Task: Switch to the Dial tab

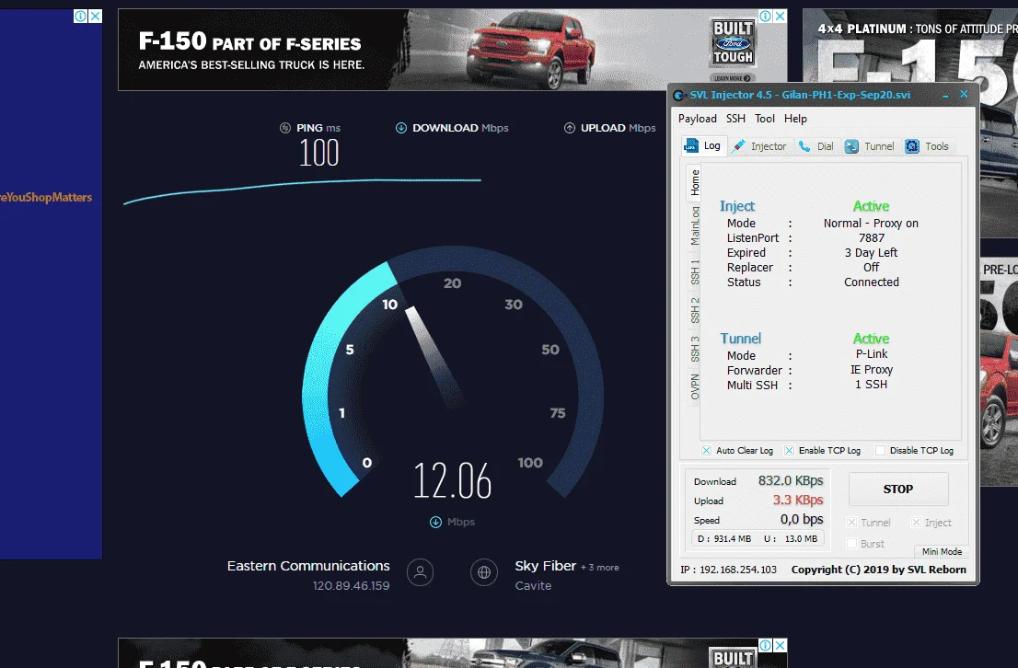Action: point(816,146)
